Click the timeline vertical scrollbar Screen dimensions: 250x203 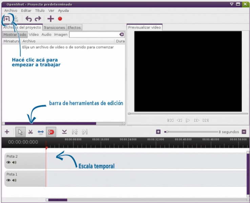[x=248, y=174]
